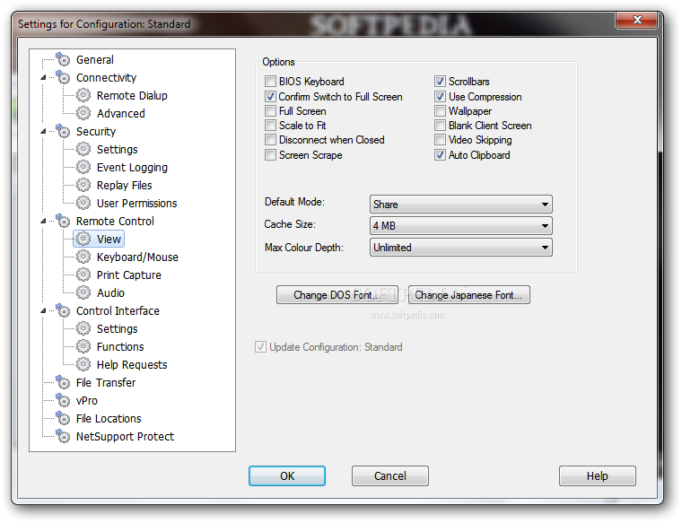Tick the Scale to Fit checkbox
682x523 pixels.
coord(270,126)
